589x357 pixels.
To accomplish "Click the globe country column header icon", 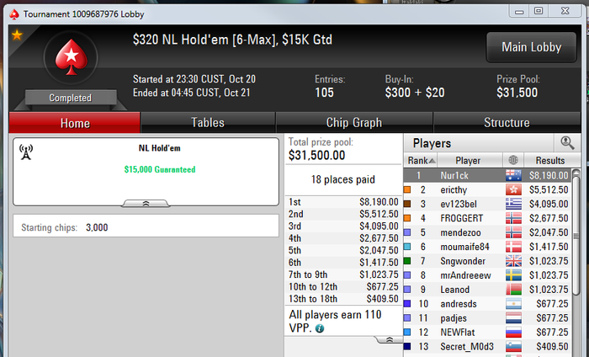I will (x=513, y=161).
